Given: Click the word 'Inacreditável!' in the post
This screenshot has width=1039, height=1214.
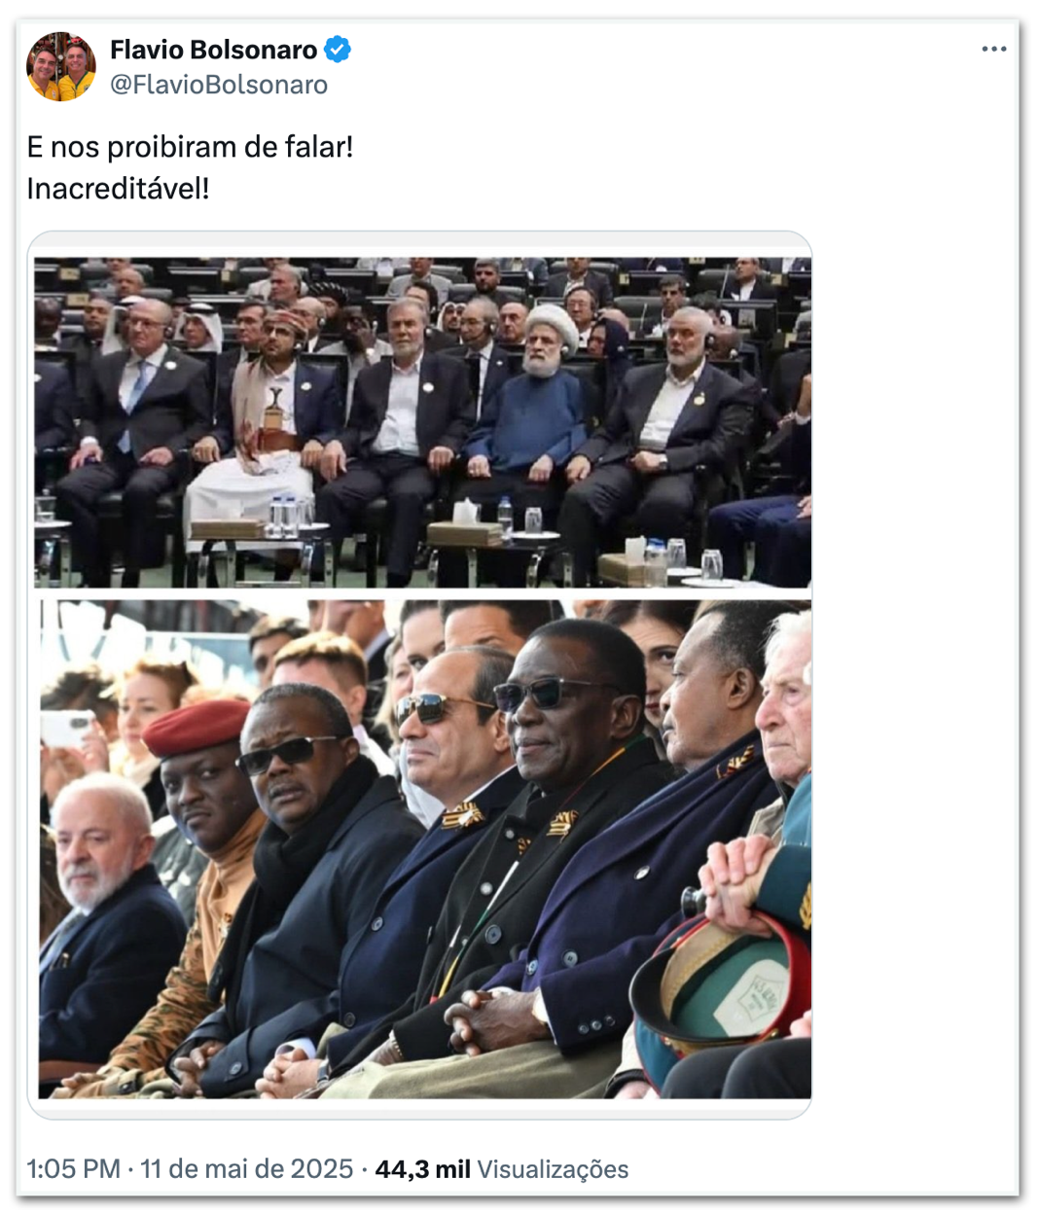Looking at the screenshot, I should pyautogui.click(x=118, y=188).
